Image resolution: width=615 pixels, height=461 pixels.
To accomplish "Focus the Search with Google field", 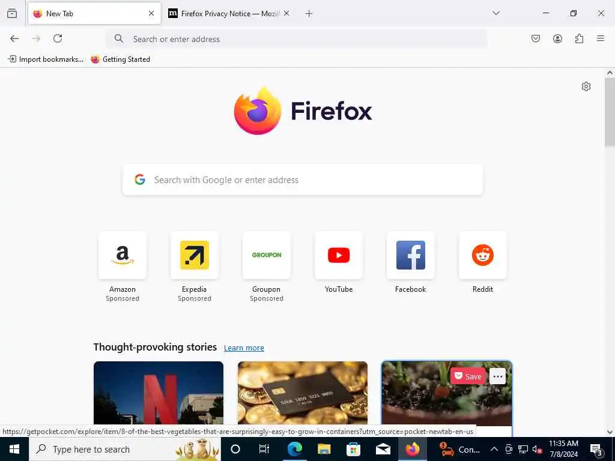I will coord(303,179).
